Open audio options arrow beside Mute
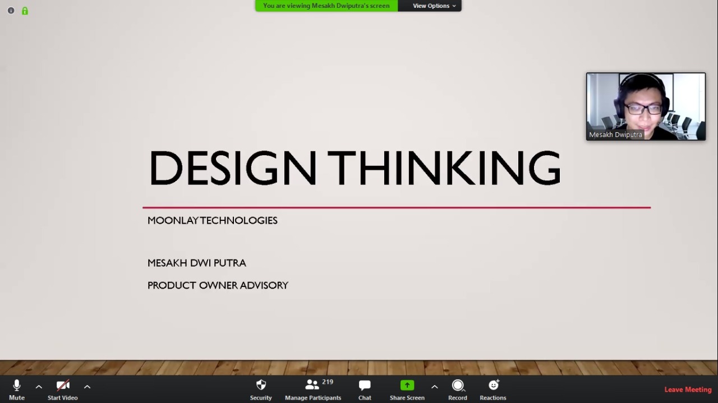 click(39, 387)
